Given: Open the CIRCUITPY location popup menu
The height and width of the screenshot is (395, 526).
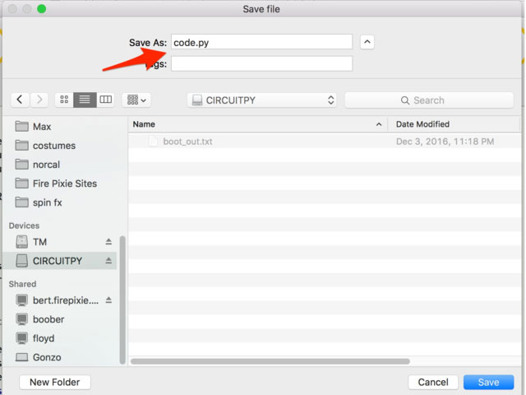Looking at the screenshot, I should (x=261, y=100).
